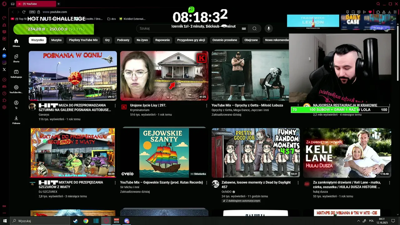Select the Playlisty YouTube Mix chip
Image resolution: width=400 pixels, height=225 pixels.
pos(83,40)
